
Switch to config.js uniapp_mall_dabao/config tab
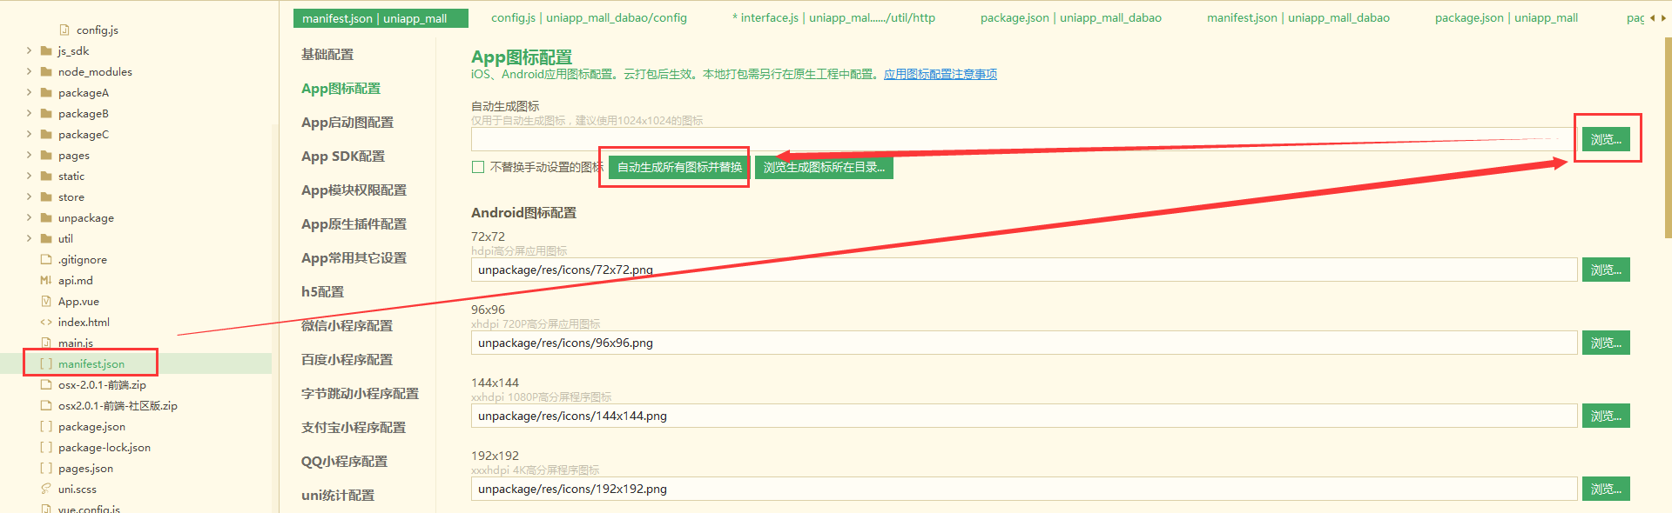point(589,17)
